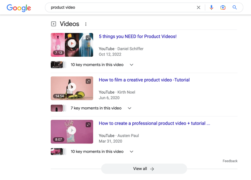Click the Feedback link
Screen dimensions: 251x180
point(230,161)
